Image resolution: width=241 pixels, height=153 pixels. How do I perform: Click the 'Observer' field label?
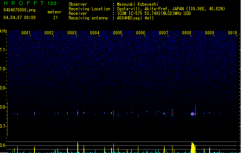click(x=78, y=4)
